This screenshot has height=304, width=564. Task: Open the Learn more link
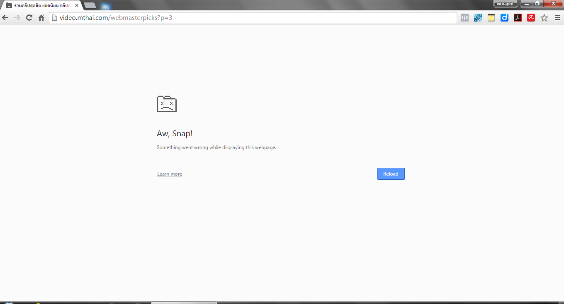[x=170, y=174]
